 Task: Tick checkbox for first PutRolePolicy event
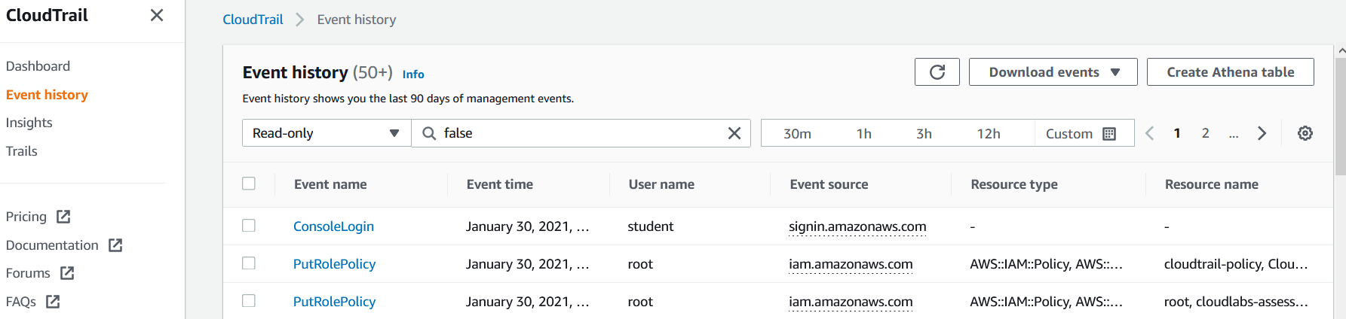click(x=249, y=263)
